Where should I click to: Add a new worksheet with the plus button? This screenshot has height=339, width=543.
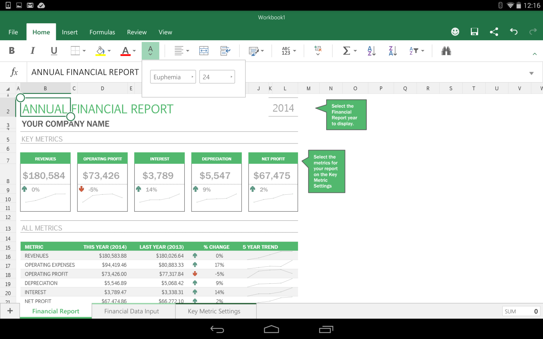pos(10,311)
